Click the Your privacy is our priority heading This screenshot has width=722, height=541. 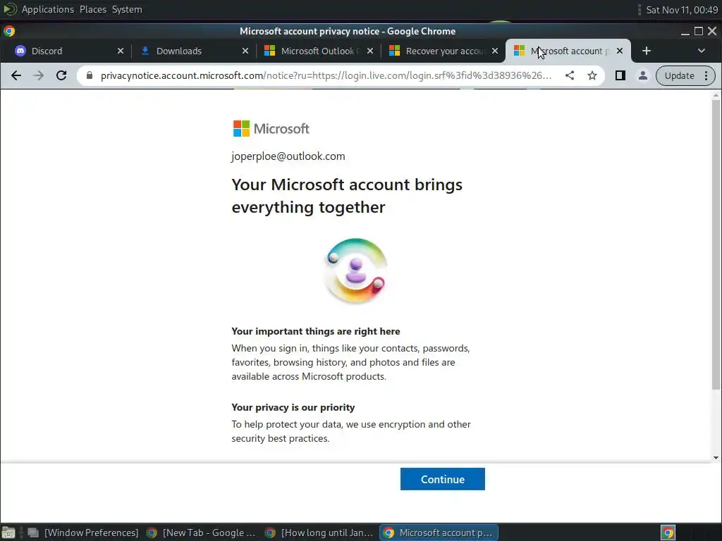[x=293, y=407]
